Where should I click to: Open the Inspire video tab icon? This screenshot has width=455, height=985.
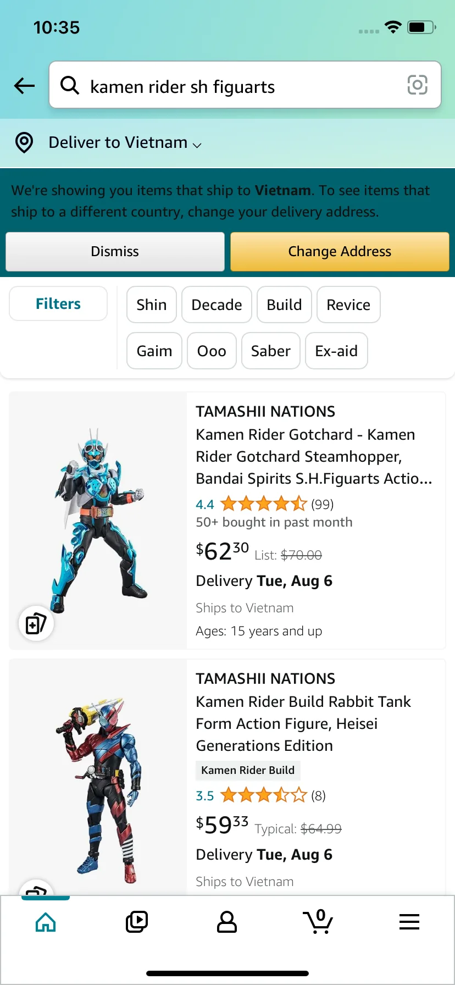pyautogui.click(x=137, y=922)
